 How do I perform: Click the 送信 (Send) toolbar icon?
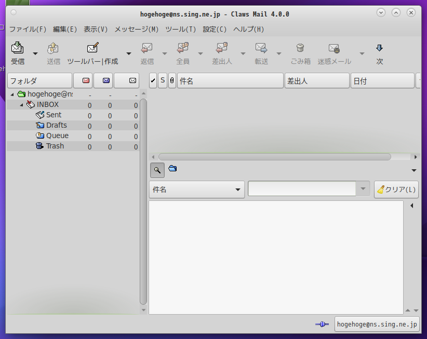click(53, 48)
